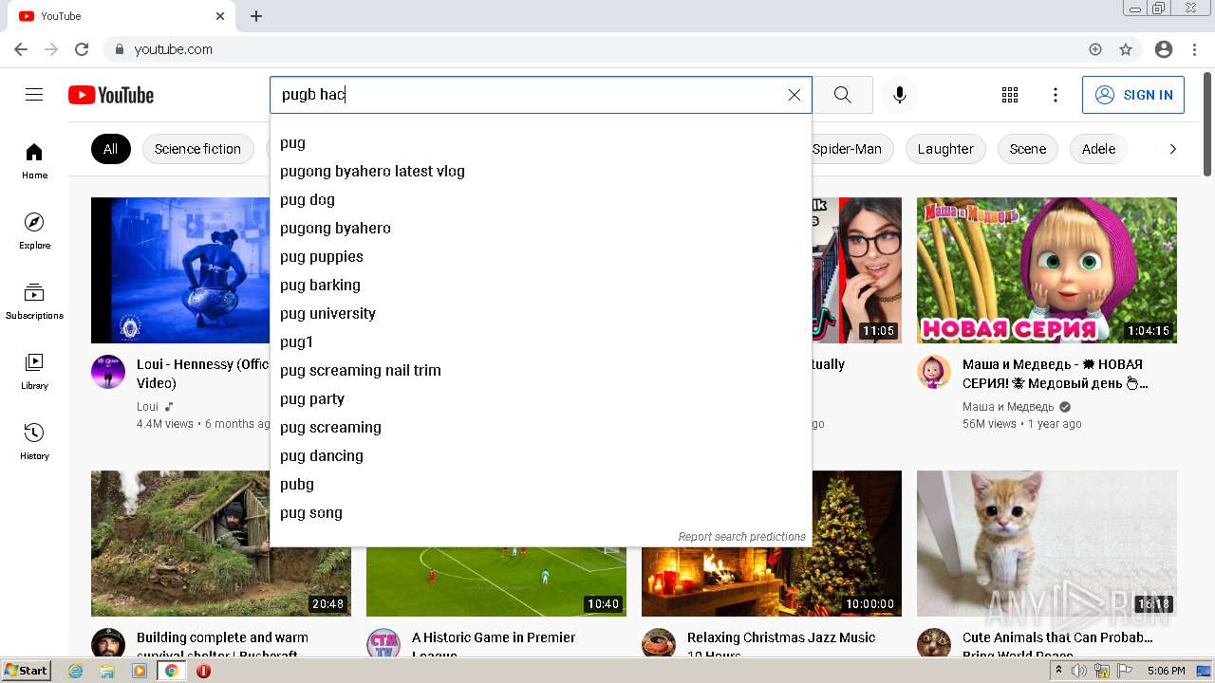1215x683 pixels.
Task: Click the install/add icon in address bar
Action: [x=1095, y=49]
